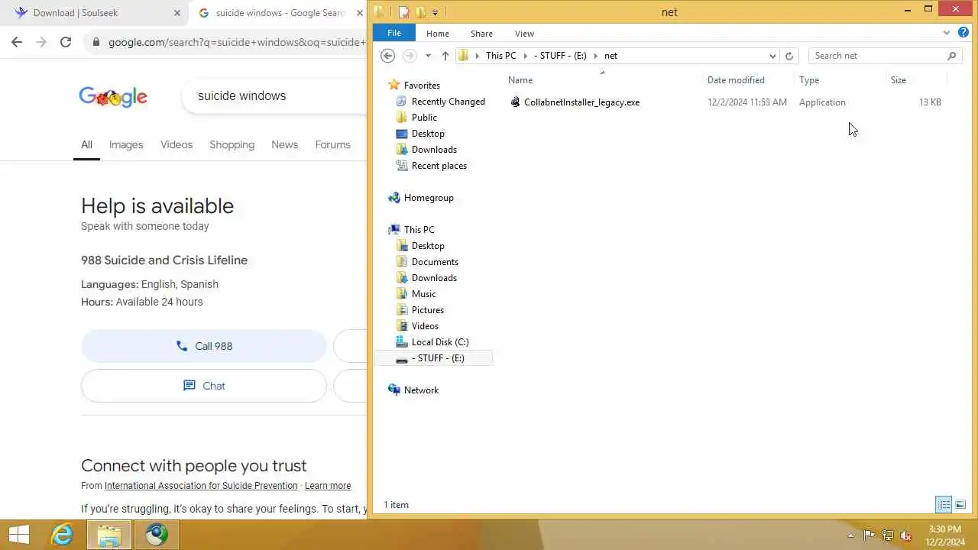Select Favorites in navigation pane
The width and height of the screenshot is (978, 550).
(422, 86)
